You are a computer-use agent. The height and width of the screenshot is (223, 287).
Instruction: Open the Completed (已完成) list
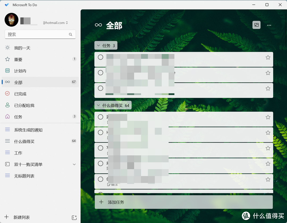point(40,94)
